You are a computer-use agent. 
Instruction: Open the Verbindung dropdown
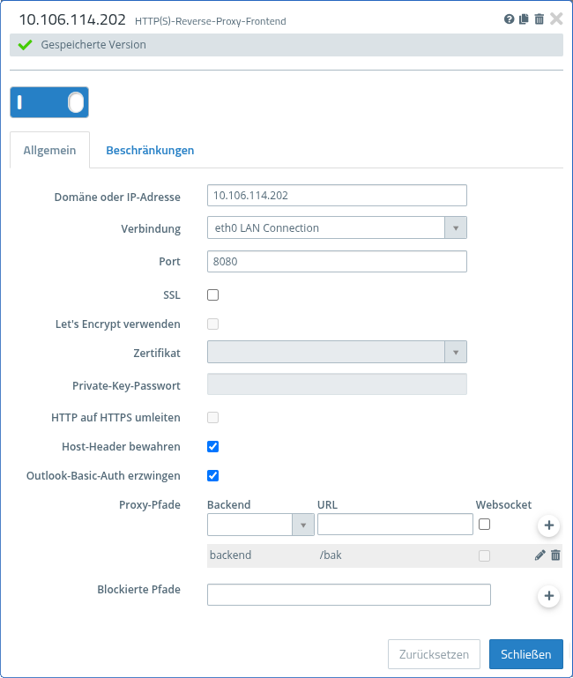click(337, 228)
